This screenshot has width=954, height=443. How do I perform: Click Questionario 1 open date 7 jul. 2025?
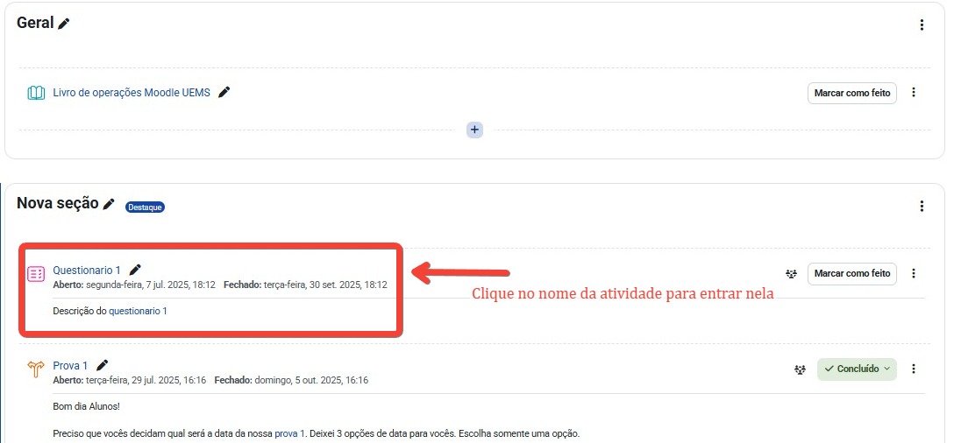[151, 285]
